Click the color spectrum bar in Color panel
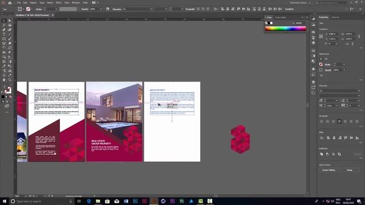This screenshot has height=205, width=365. click(x=285, y=28)
